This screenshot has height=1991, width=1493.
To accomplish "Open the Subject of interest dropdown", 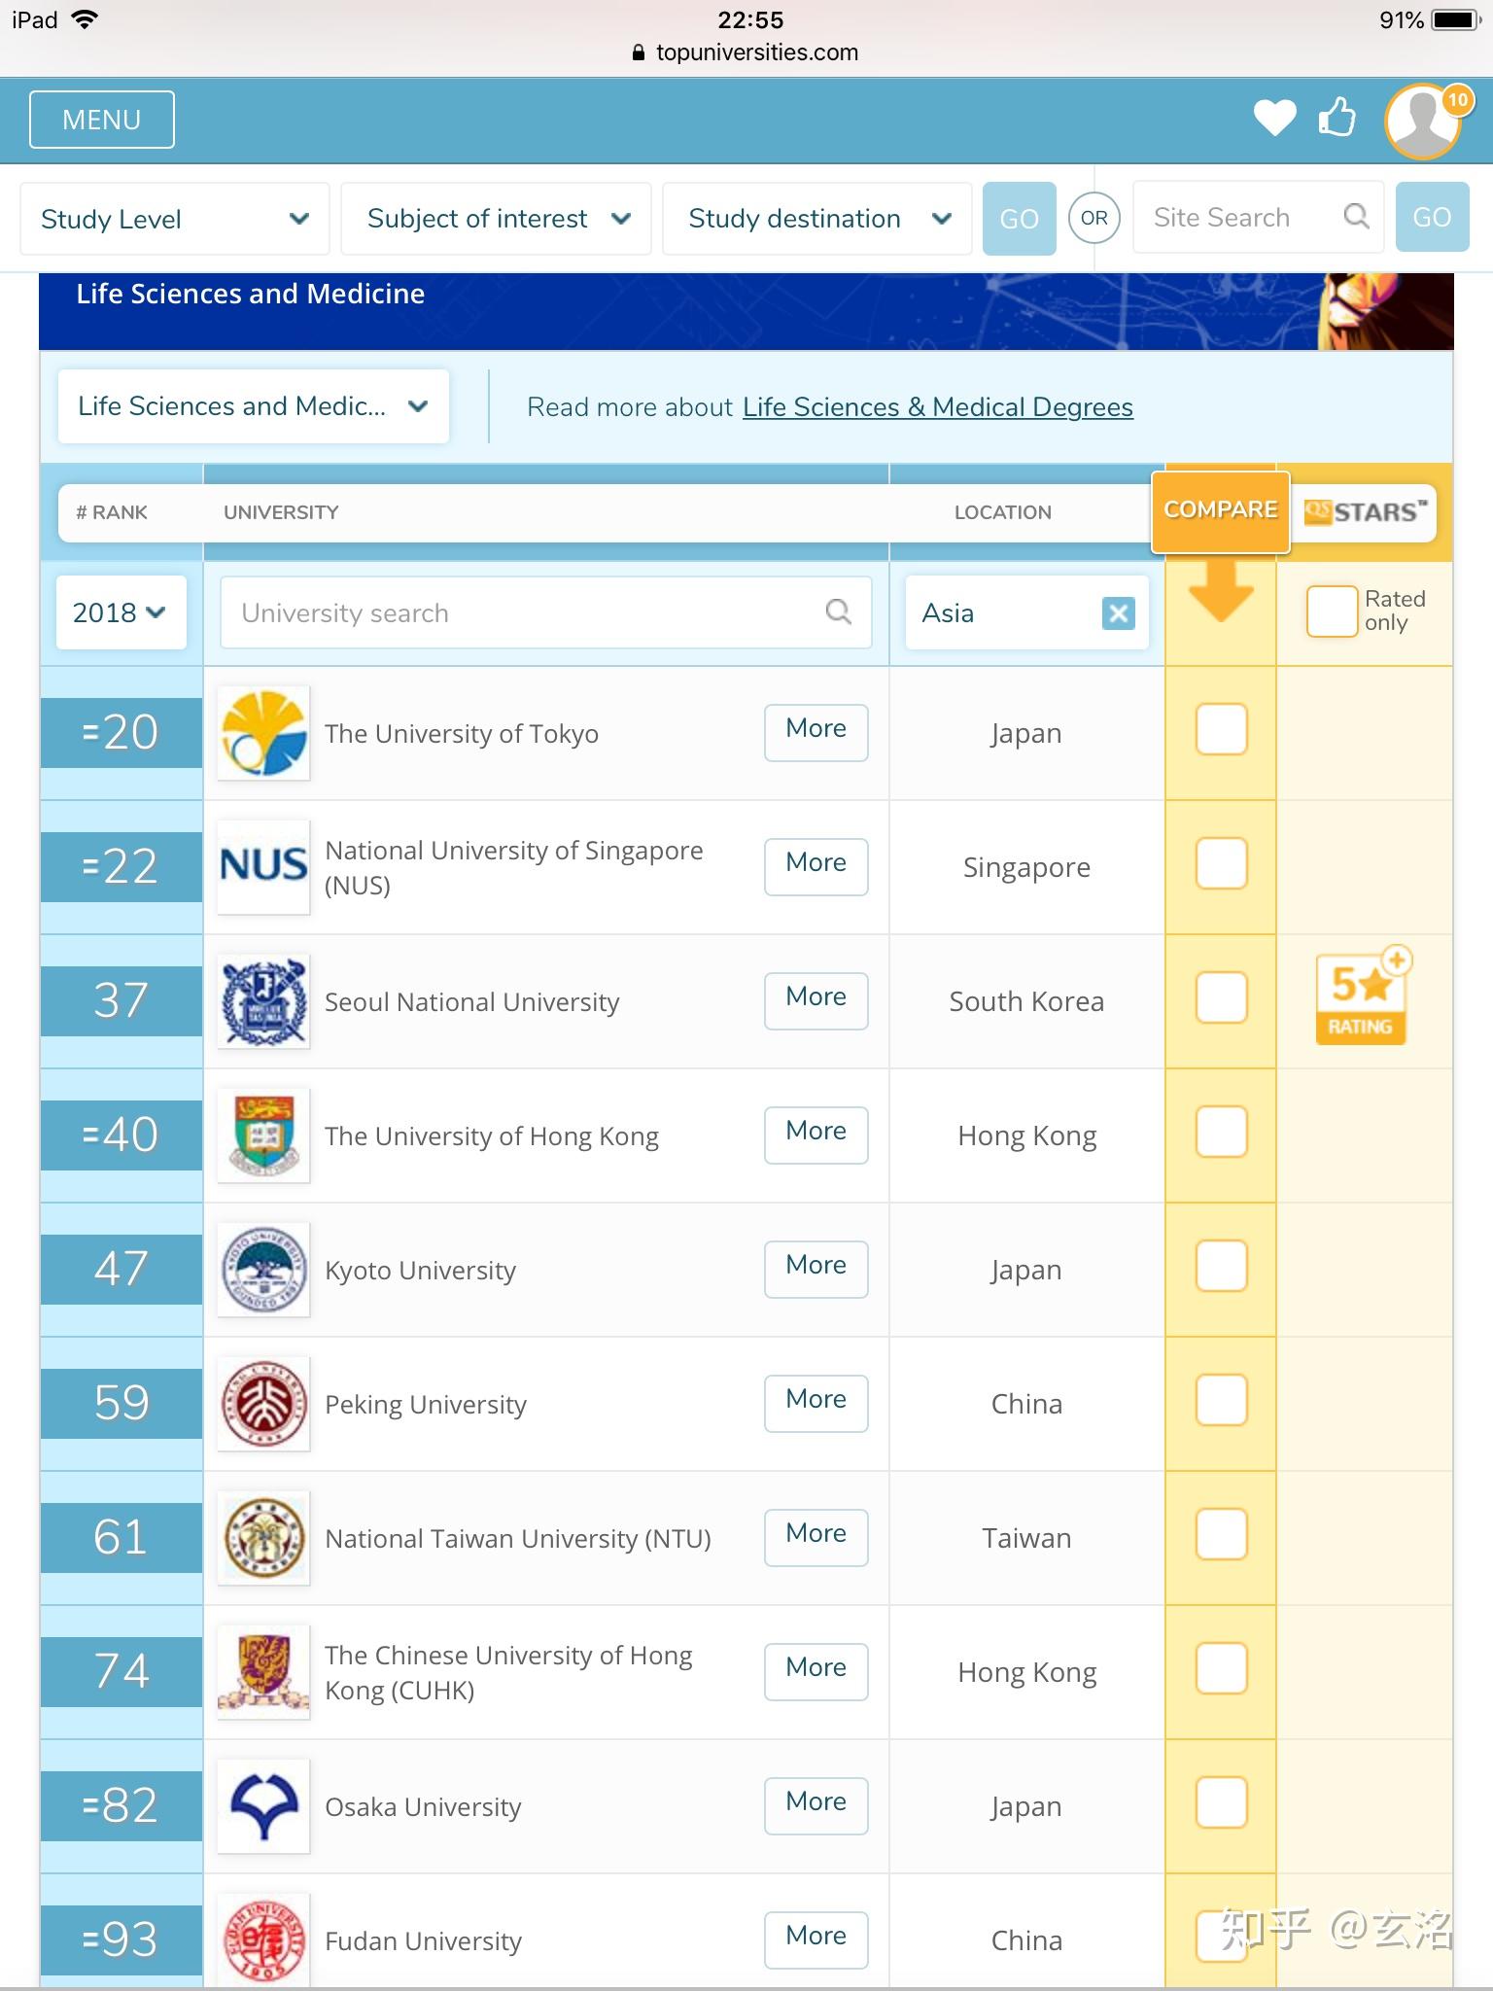I will (x=496, y=219).
